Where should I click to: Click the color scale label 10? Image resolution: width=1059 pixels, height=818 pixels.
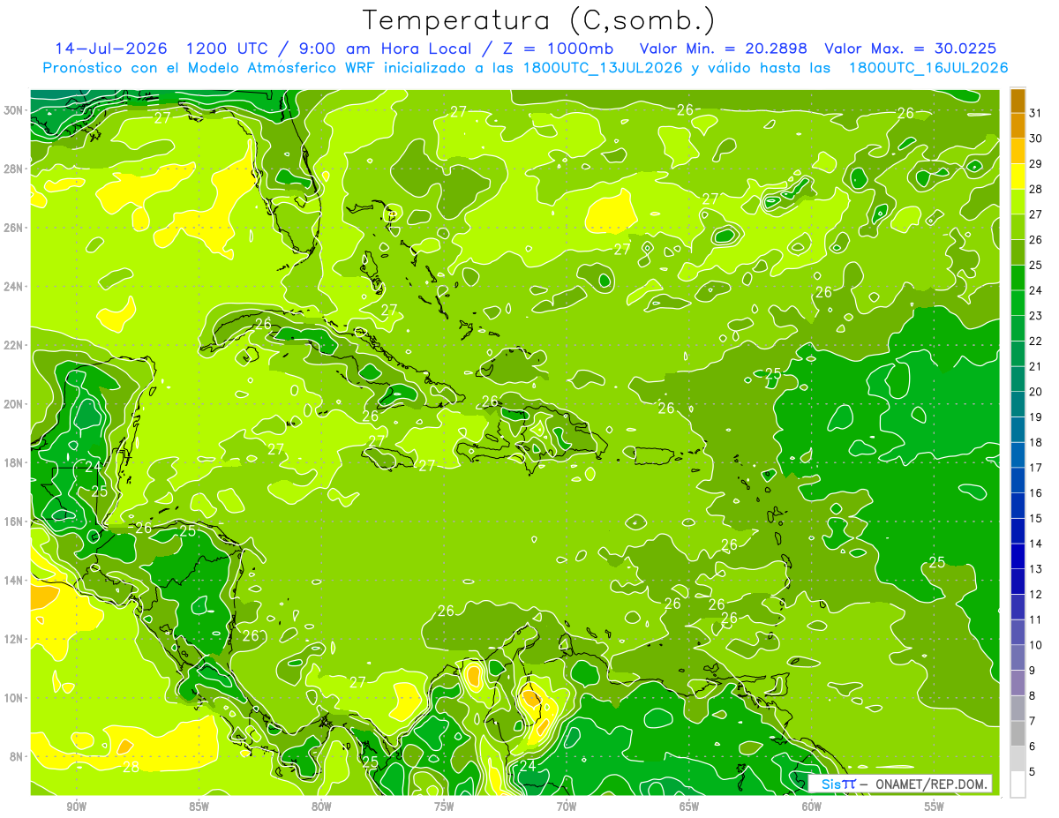1036,645
